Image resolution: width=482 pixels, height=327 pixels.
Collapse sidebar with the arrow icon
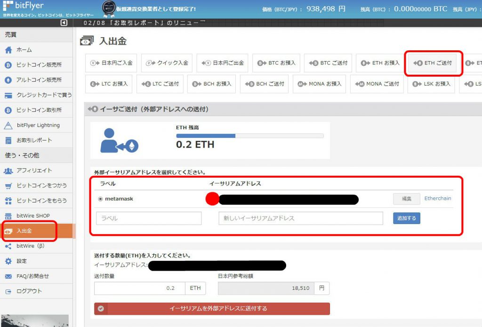pos(64,23)
